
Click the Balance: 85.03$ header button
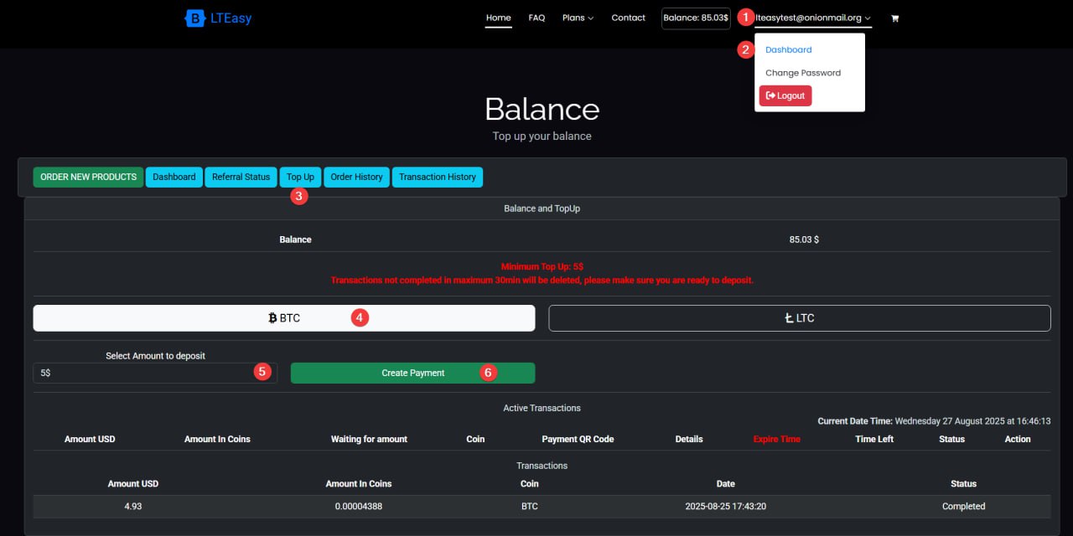[695, 18]
